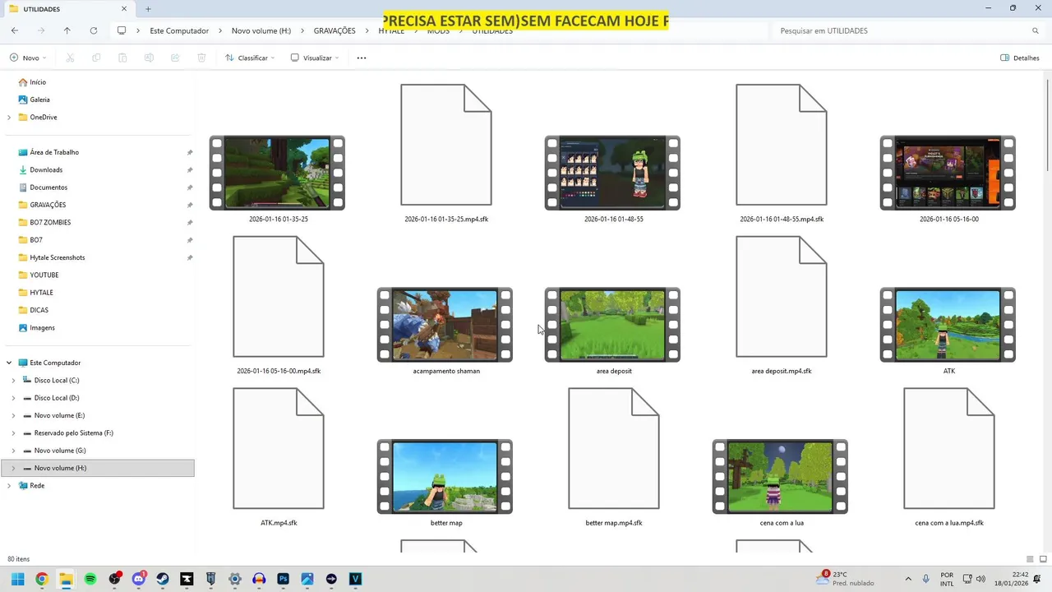
Task: Open a new Explorer tab with plus
Action: coord(148,9)
